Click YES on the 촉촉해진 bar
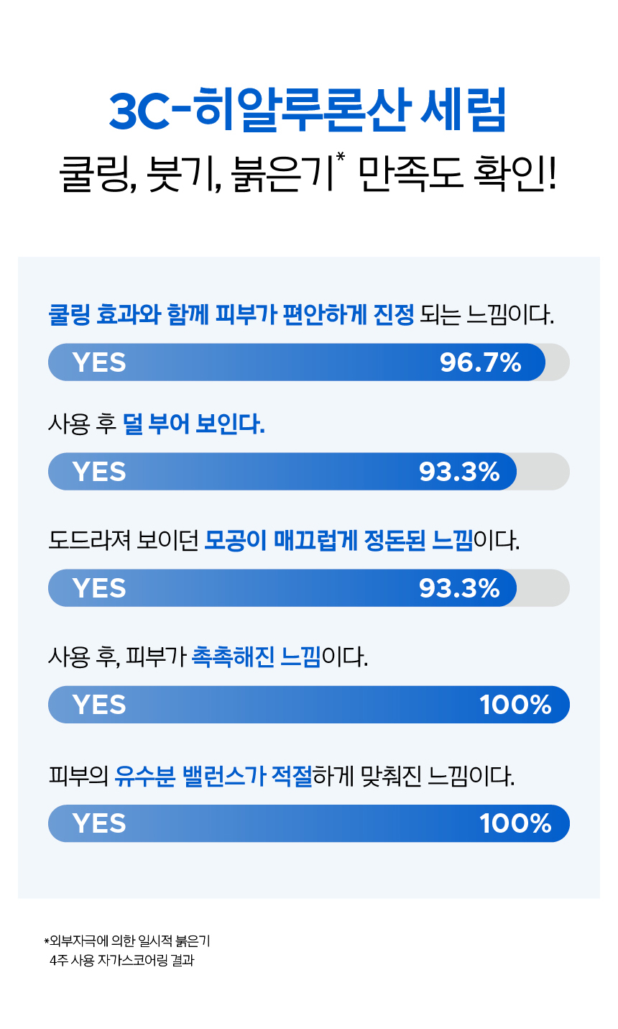Screen dimensions: 618x1029 (x=99, y=705)
